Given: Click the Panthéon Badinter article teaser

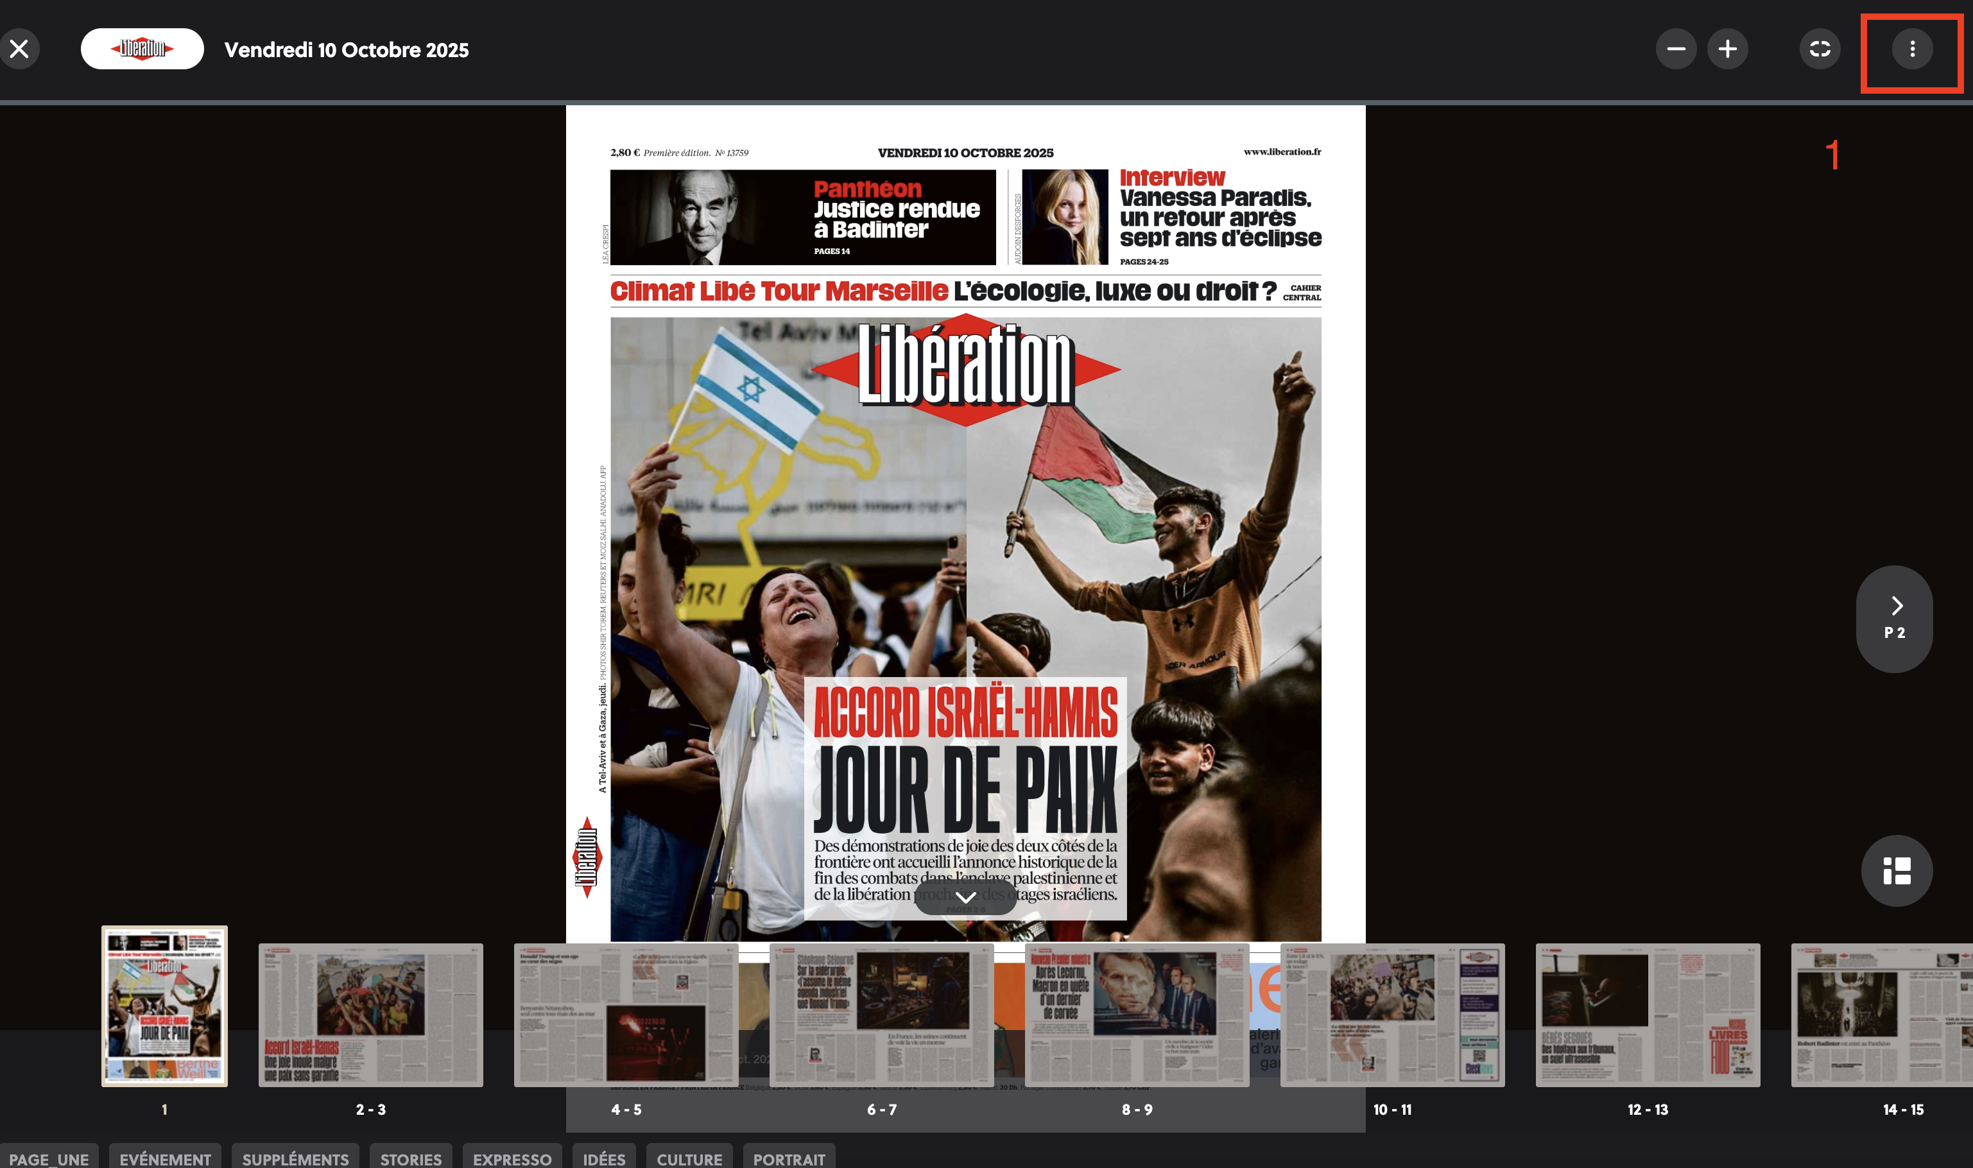Looking at the screenshot, I should (x=803, y=217).
